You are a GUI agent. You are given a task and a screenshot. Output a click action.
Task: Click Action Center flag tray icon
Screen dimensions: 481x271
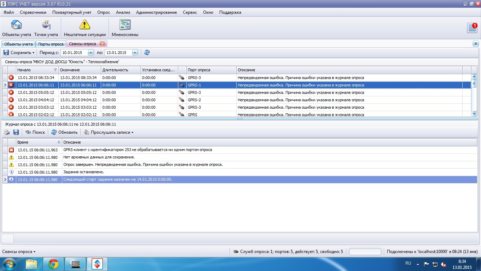426,264
